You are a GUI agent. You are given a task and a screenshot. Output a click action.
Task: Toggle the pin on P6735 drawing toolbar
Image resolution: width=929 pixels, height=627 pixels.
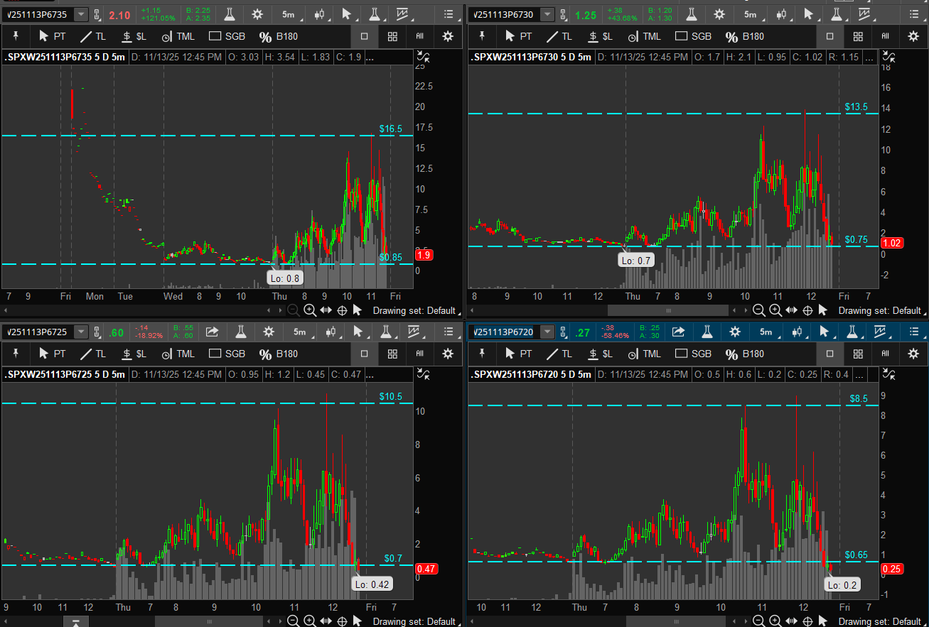point(16,36)
